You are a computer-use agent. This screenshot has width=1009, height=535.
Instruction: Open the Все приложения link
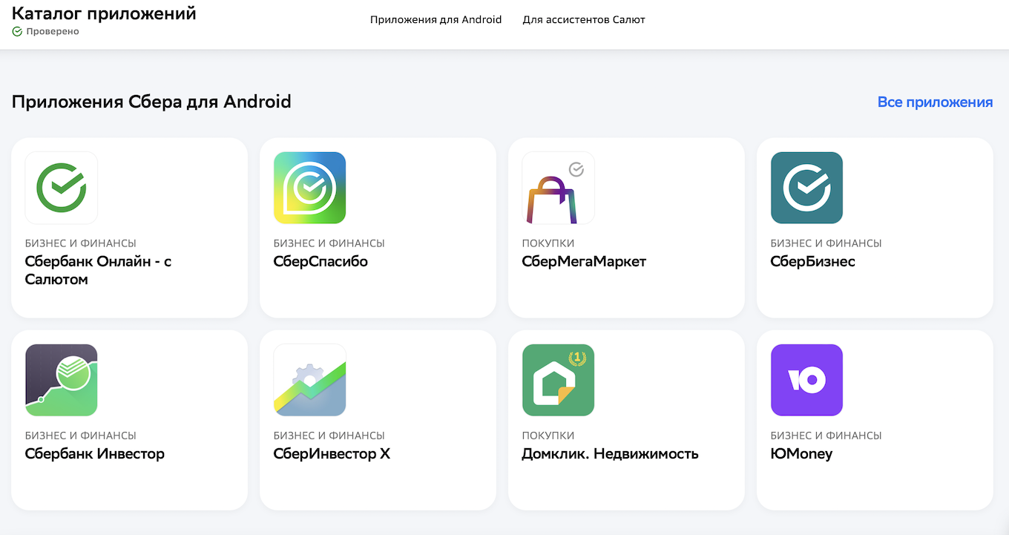[x=935, y=102]
